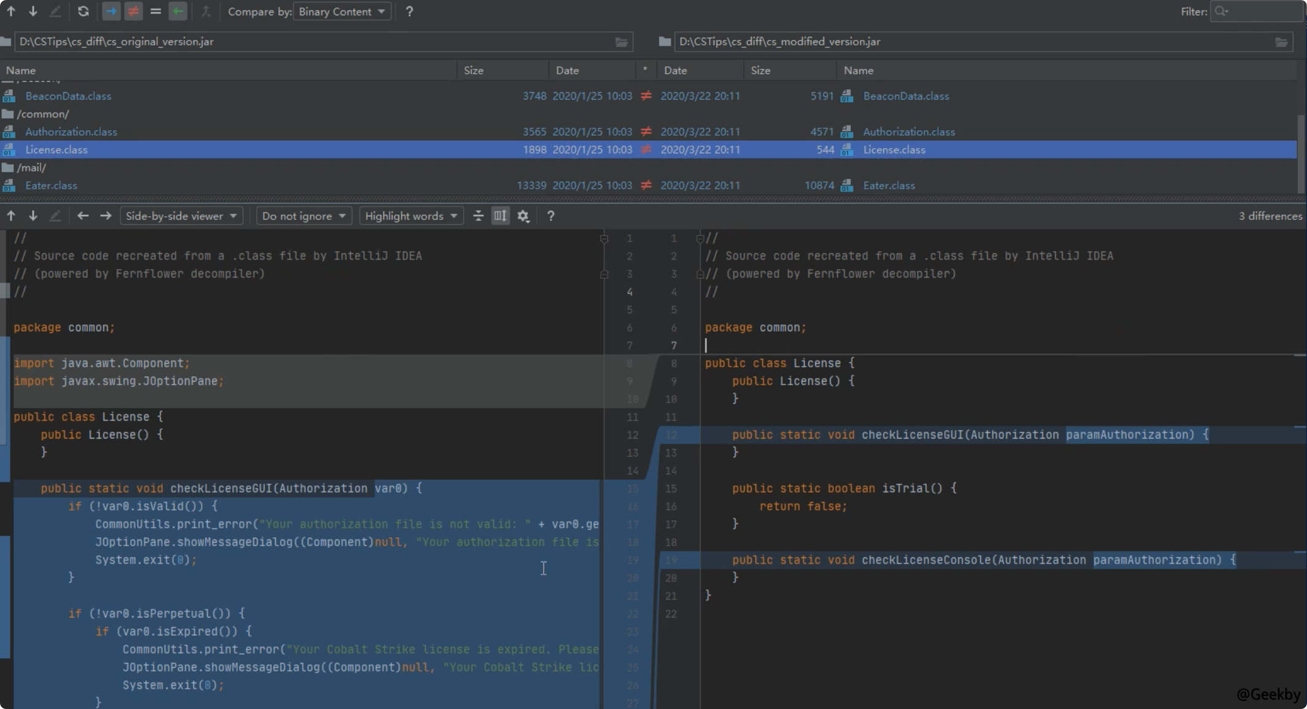Open the Compare by Binary Content dropdown
The image size is (1307, 709).
(342, 11)
